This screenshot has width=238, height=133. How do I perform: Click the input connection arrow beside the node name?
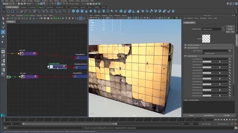tap(223, 28)
